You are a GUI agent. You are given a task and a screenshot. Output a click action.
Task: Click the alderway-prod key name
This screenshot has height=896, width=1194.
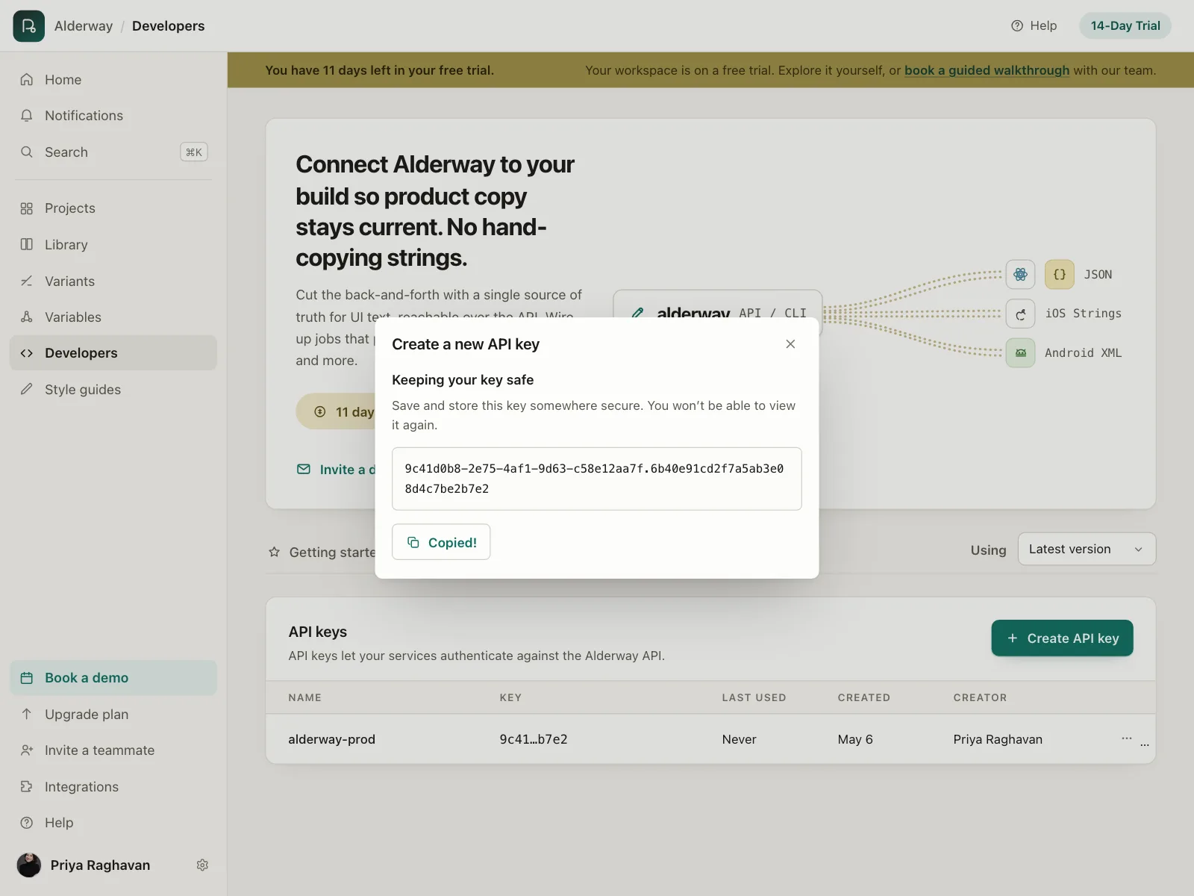click(x=331, y=739)
